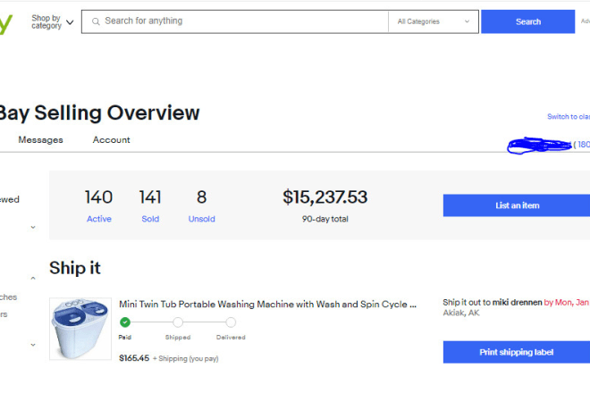Click the Ship it heading

75,268
